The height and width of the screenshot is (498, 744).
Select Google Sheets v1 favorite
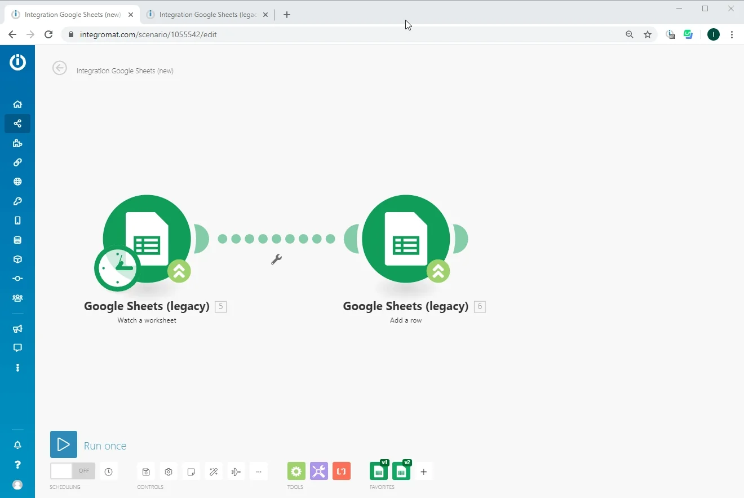coord(379,470)
